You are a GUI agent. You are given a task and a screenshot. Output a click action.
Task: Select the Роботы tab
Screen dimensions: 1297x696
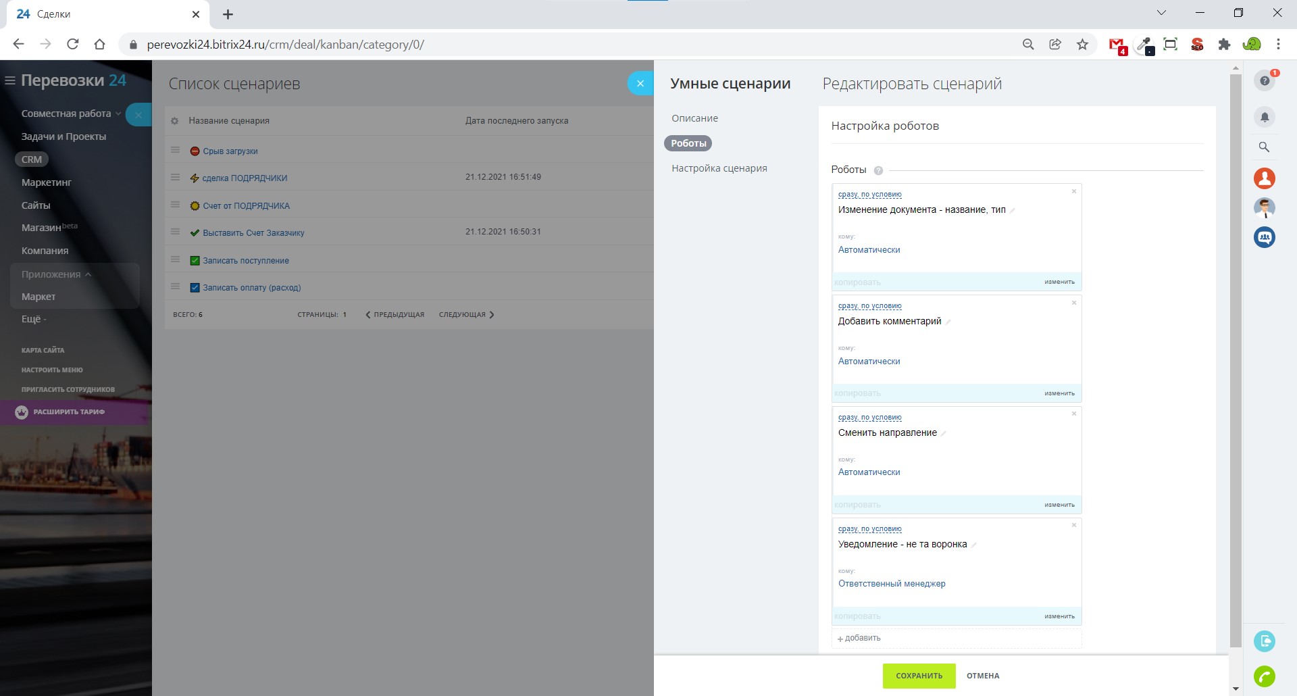[x=688, y=143]
